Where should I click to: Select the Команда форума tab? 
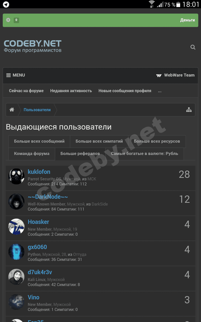click(32, 154)
